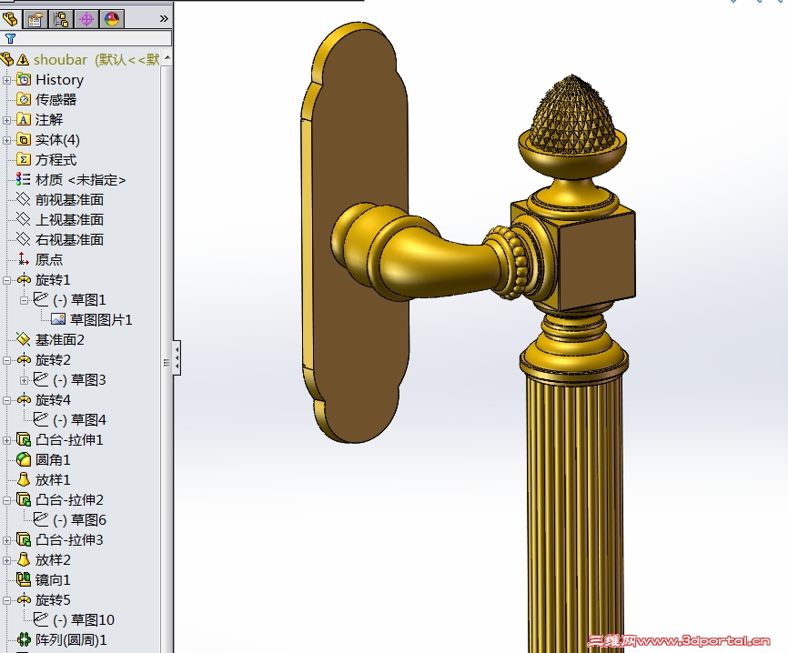788x653 pixels.
Task: Collapse the 旋转1 revolve feature
Action: (x=6, y=280)
